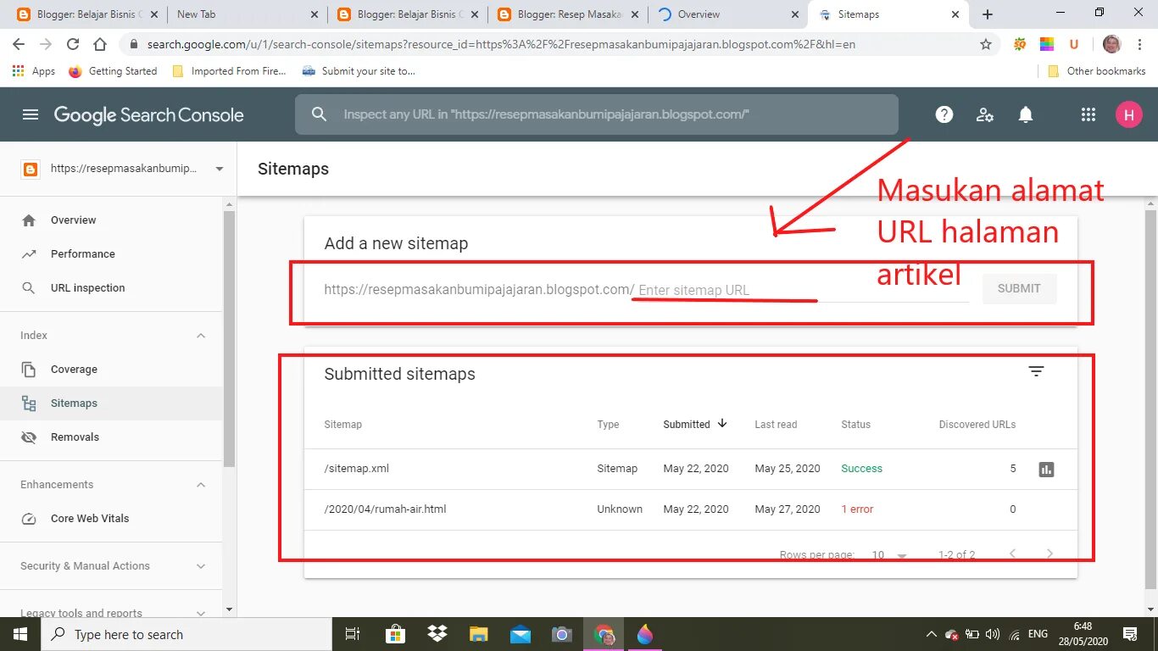
Task: Open the notifications bell
Action: [1026, 114]
